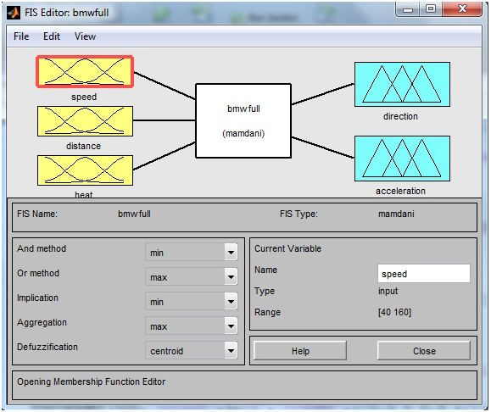Expand the Aggregation method dropdown

point(192,326)
